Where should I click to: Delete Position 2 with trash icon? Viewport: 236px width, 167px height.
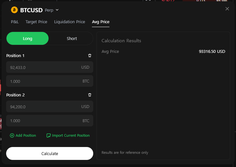click(90, 95)
